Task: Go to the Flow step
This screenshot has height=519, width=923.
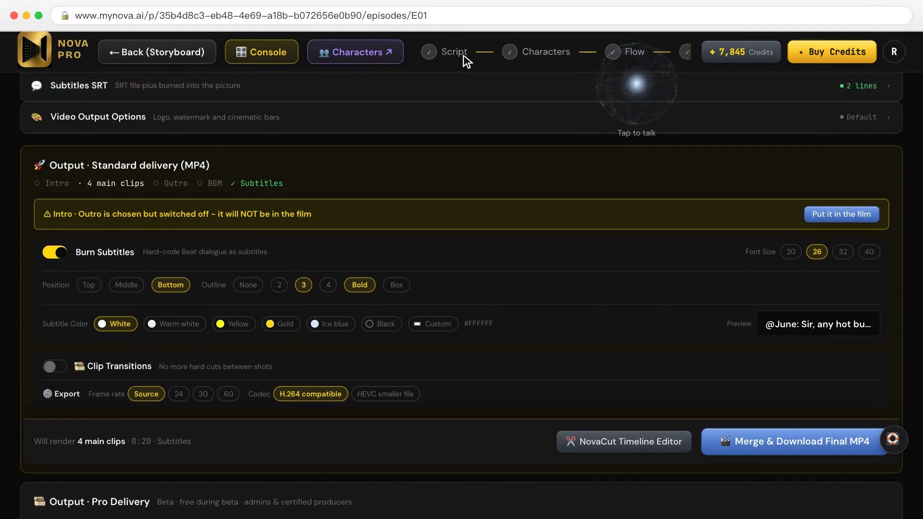Action: click(635, 52)
